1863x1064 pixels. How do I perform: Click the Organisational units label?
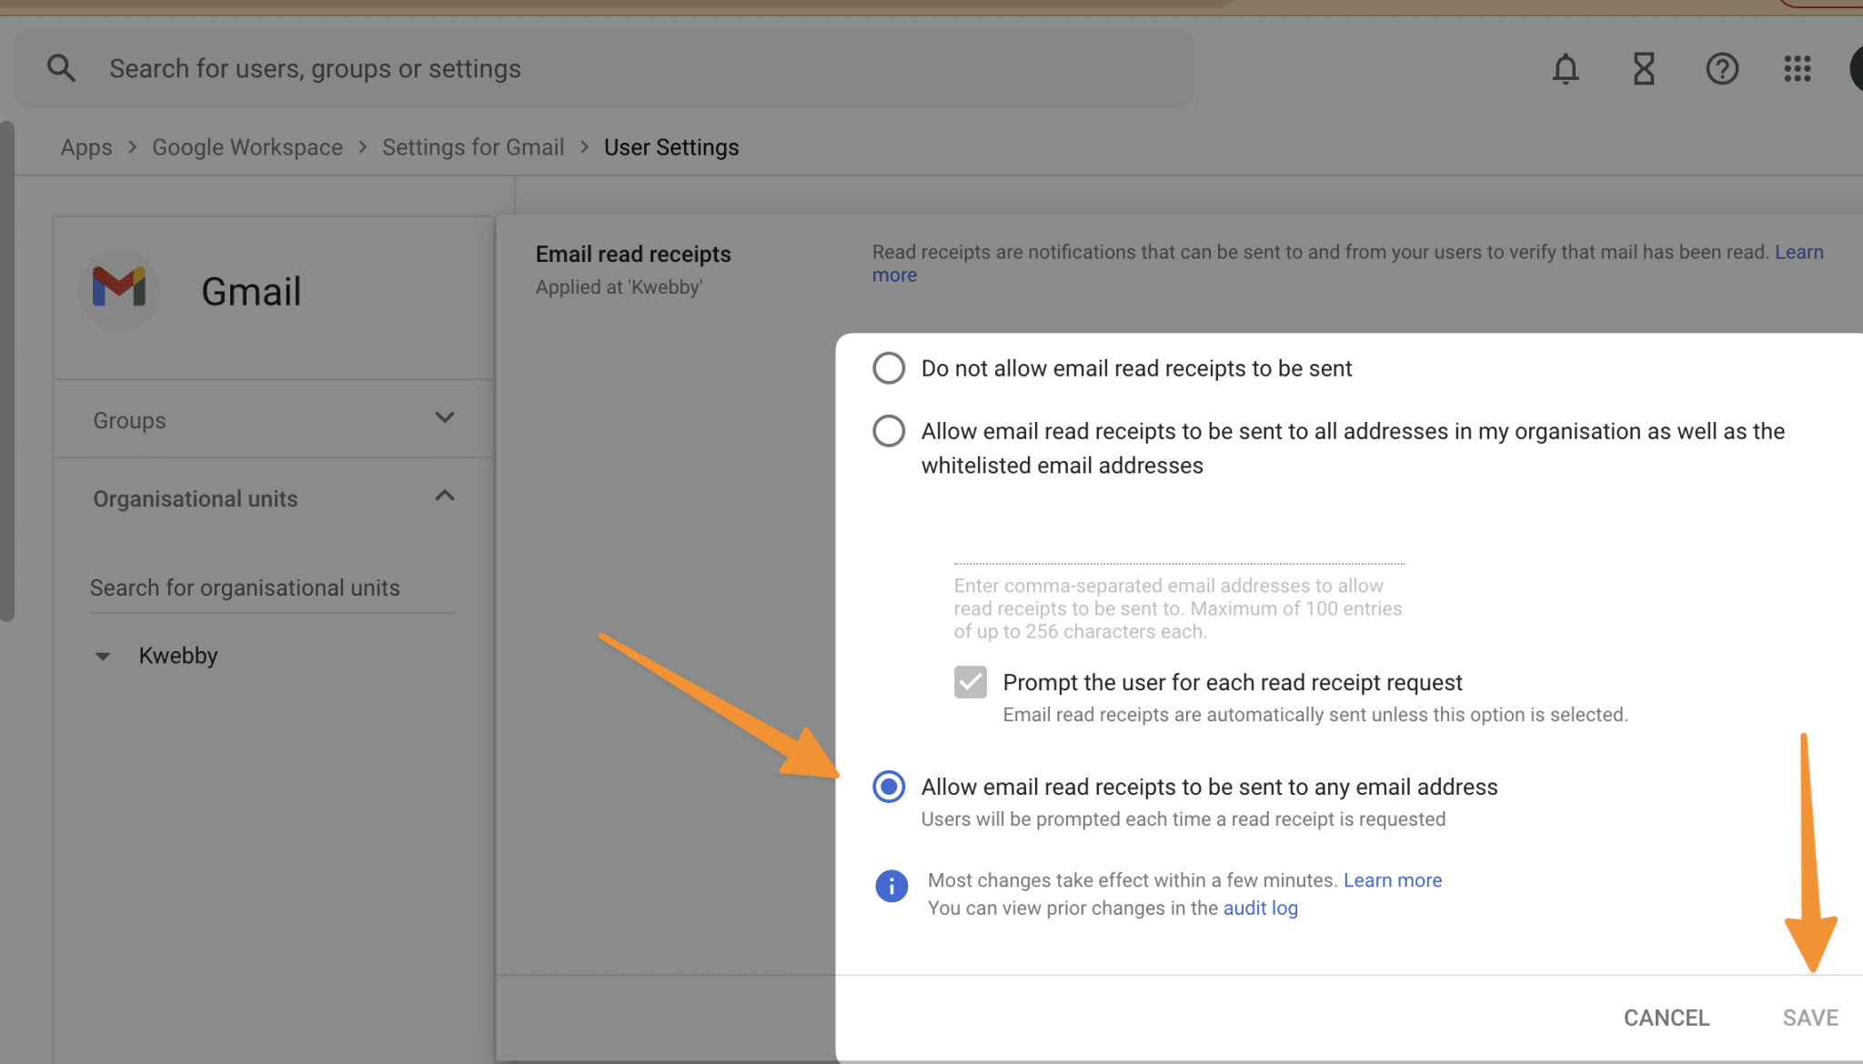196,498
